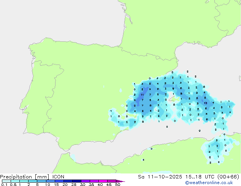The height and width of the screenshot is (186, 241).
Task: Click the '12' precipitation value on map
Action: click(206, 103)
